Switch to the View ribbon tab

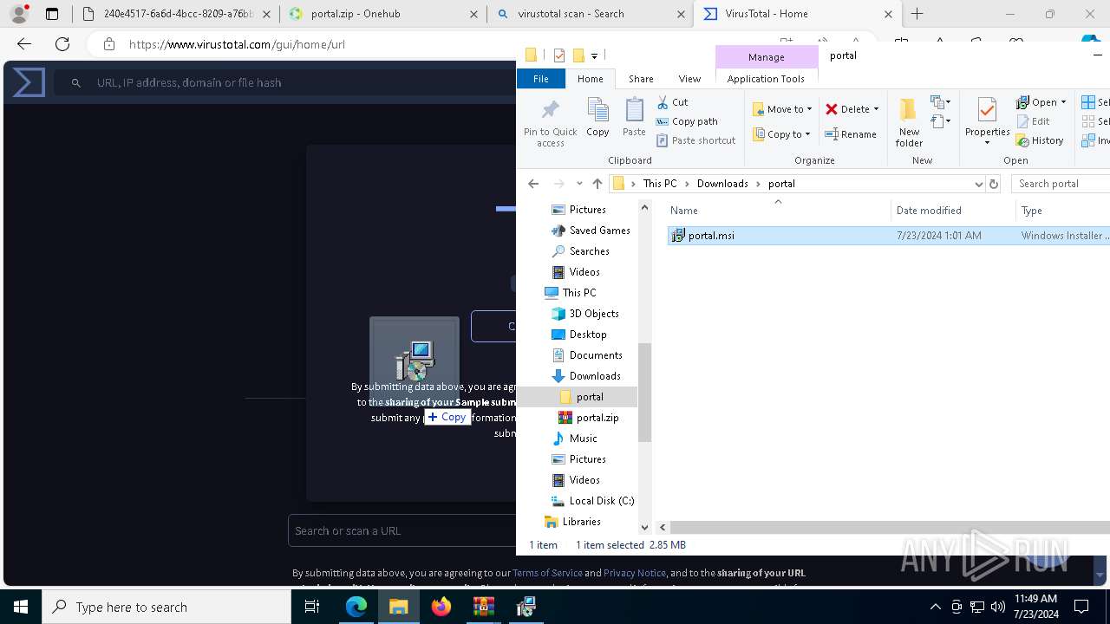click(x=689, y=79)
